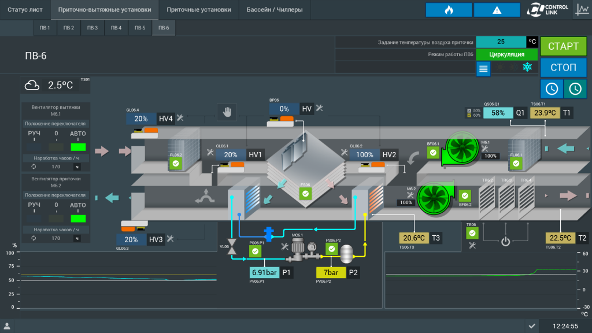Set supply fan M6.2 switch to РУЧ
This screenshot has width=592, height=333.
pyautogui.click(x=34, y=218)
